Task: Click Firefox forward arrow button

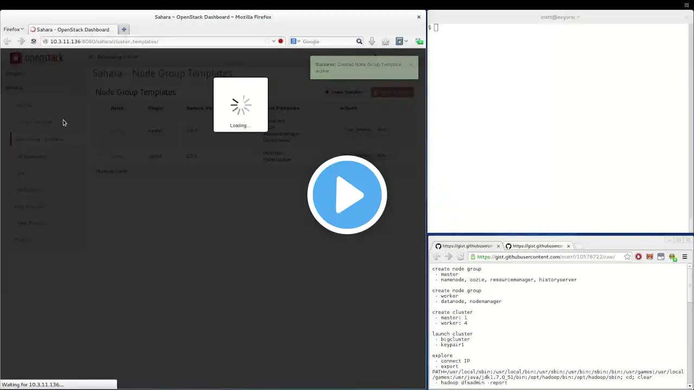Action: pyautogui.click(x=21, y=41)
